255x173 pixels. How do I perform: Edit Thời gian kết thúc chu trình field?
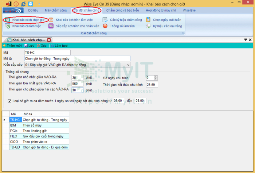tap(152, 85)
